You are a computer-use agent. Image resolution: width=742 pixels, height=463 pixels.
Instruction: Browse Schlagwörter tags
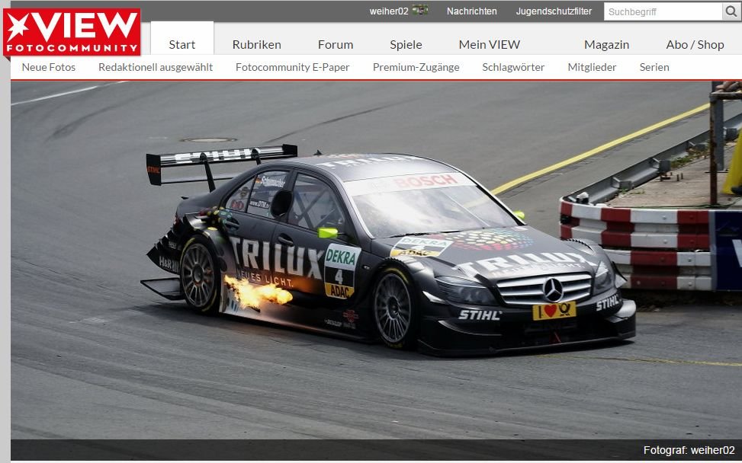pos(513,67)
